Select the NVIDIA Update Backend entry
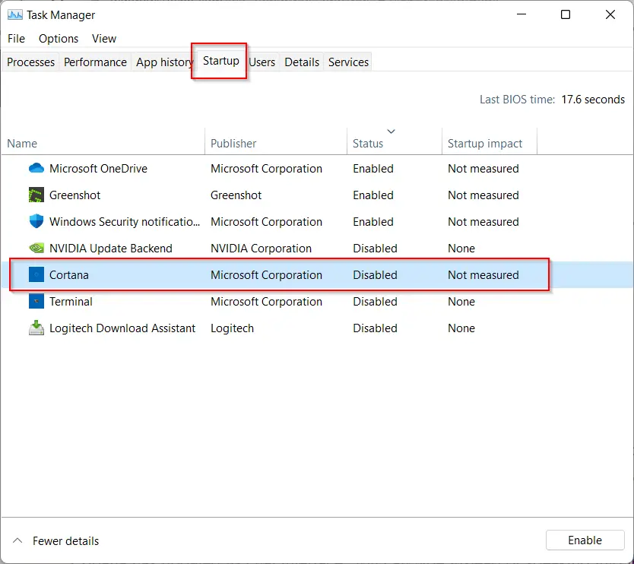The width and height of the screenshot is (634, 564). 111,249
